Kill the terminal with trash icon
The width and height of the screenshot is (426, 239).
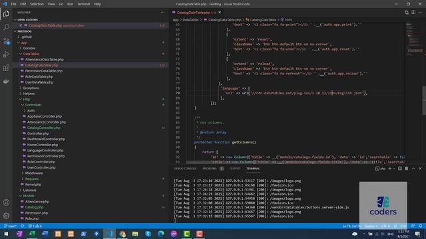(x=407, y=169)
